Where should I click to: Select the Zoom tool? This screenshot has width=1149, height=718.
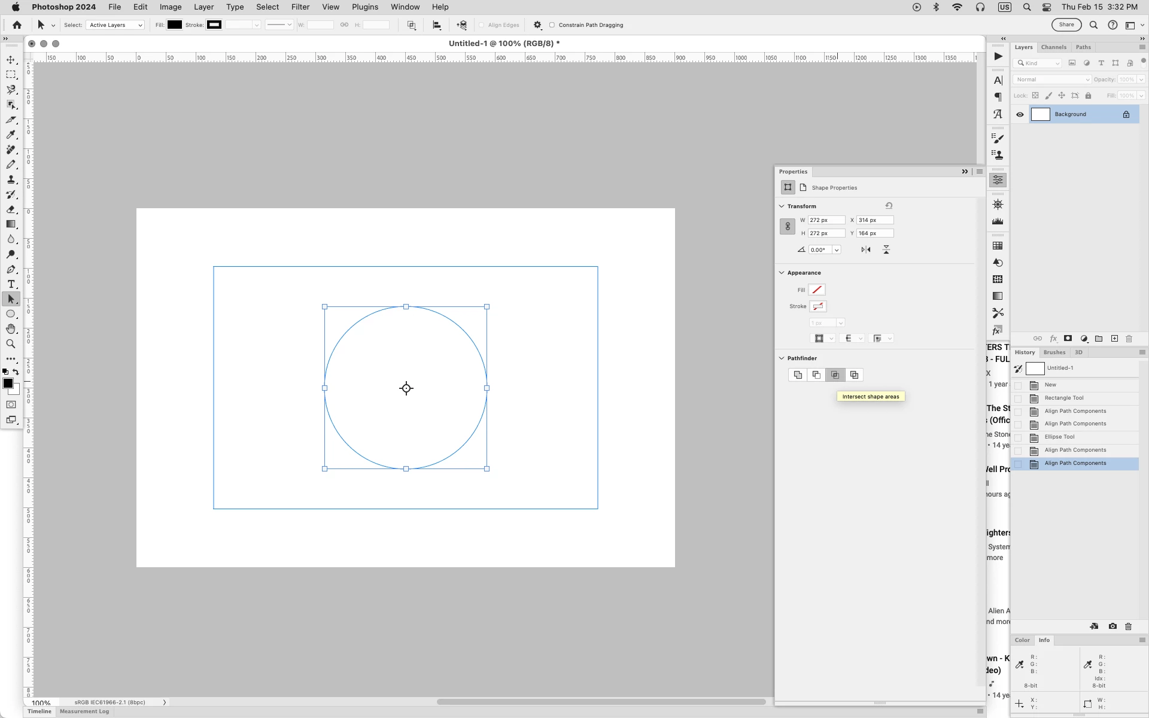click(11, 344)
